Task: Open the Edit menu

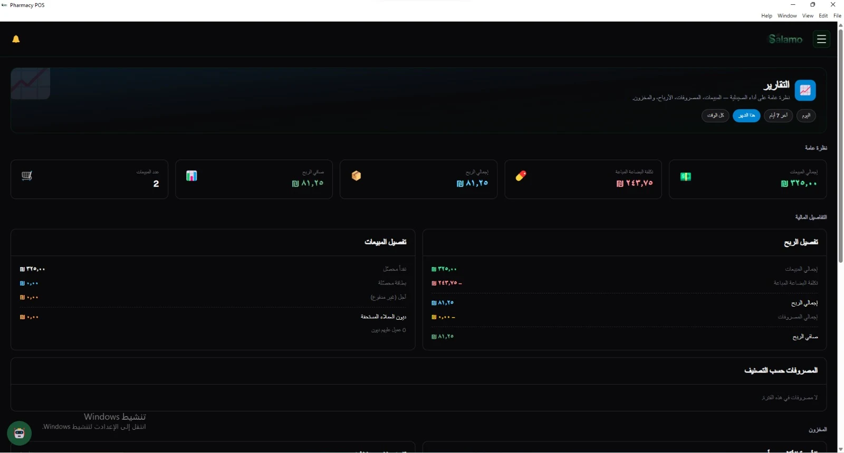Action: (x=823, y=16)
